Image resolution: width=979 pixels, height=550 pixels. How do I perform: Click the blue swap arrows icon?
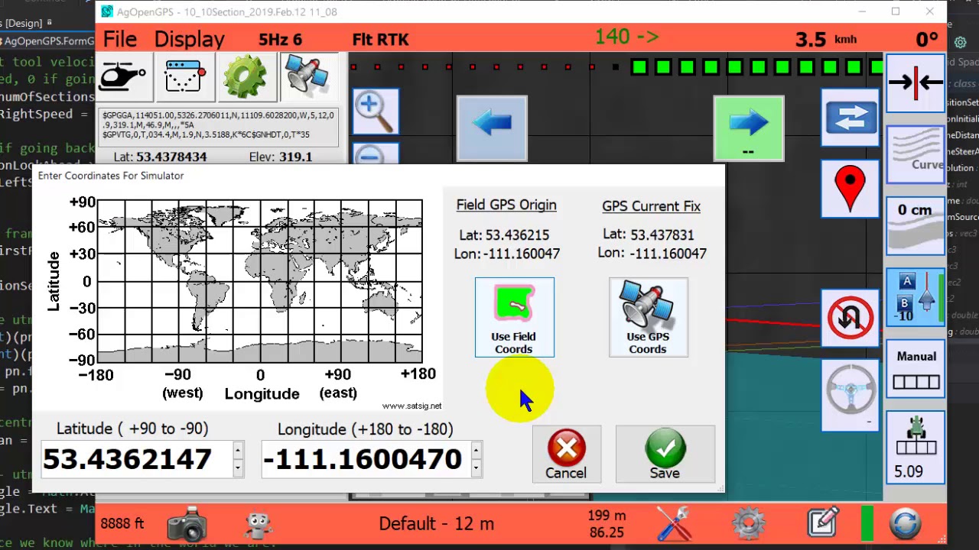(850, 117)
